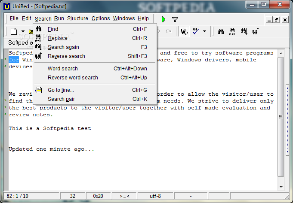Minimize the inner document window

pos(269,20)
